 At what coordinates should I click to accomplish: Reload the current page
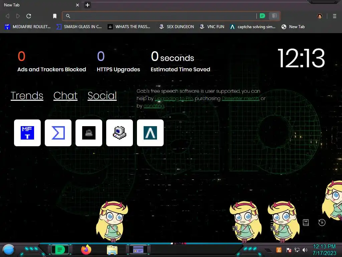tap(29, 16)
